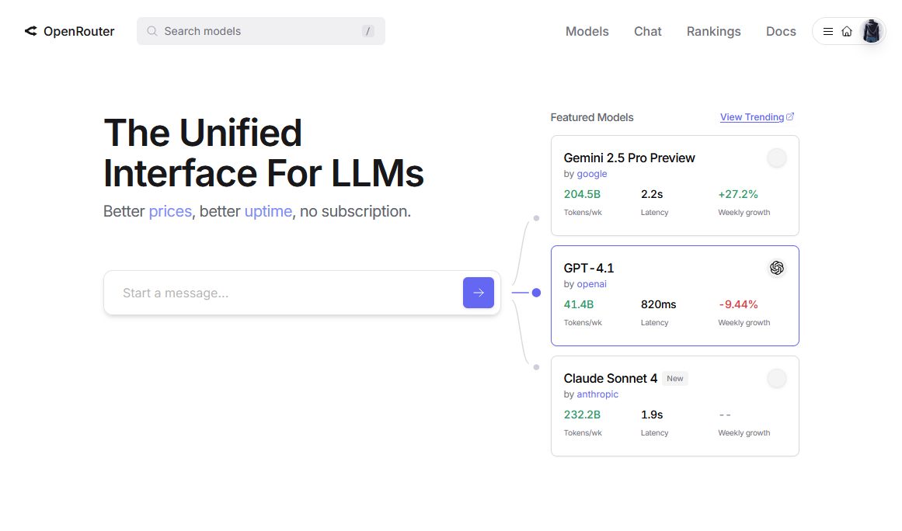Go home via the house icon

point(847,32)
